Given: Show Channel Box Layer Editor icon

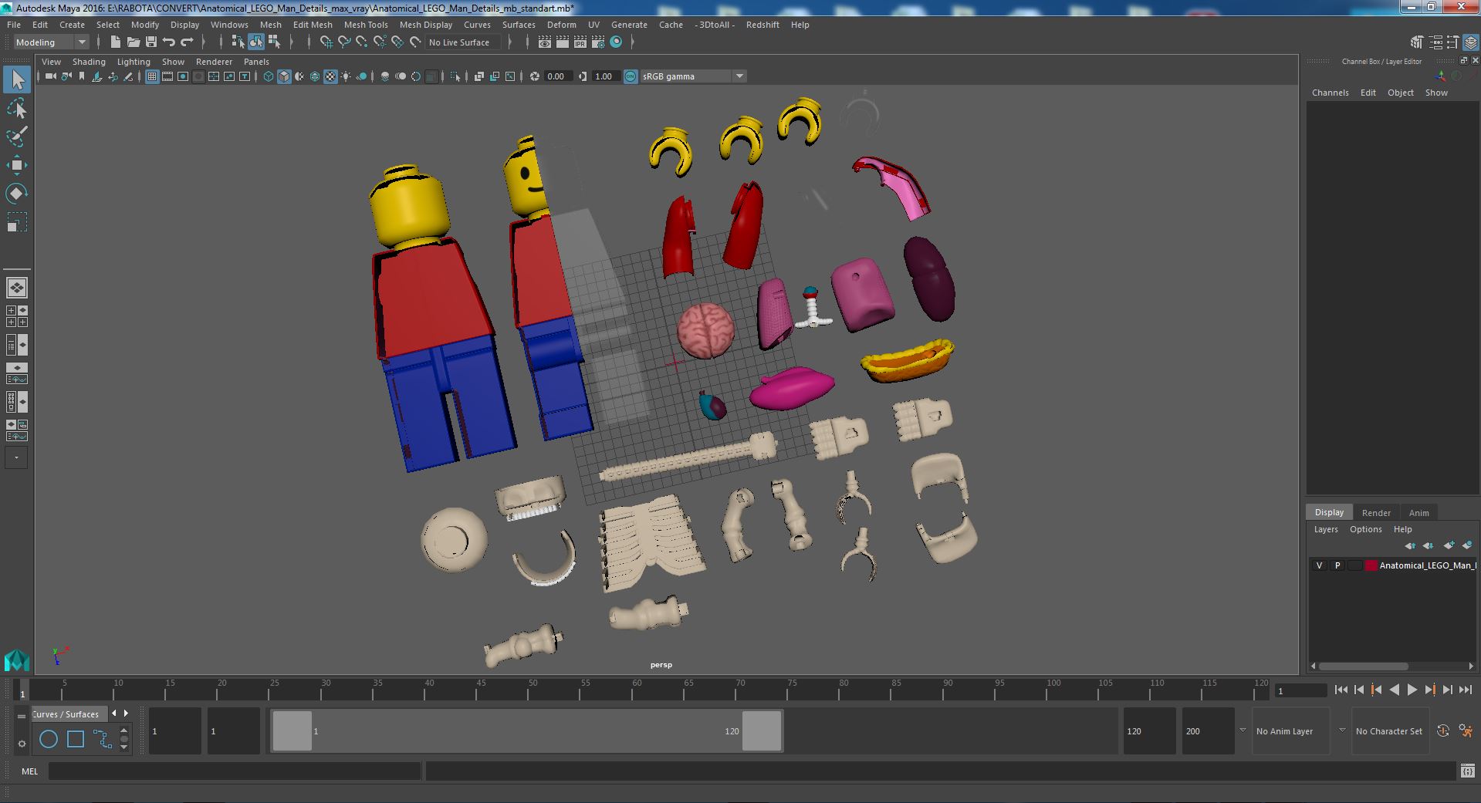Looking at the screenshot, I should pyautogui.click(x=1471, y=42).
